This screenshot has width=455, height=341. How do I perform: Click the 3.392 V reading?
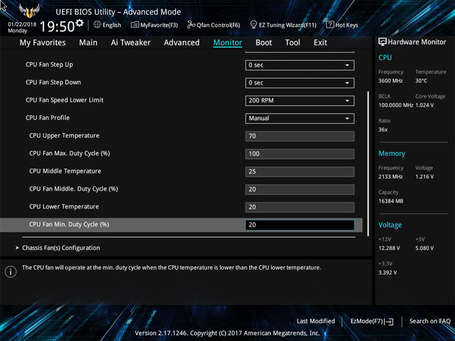(x=387, y=273)
